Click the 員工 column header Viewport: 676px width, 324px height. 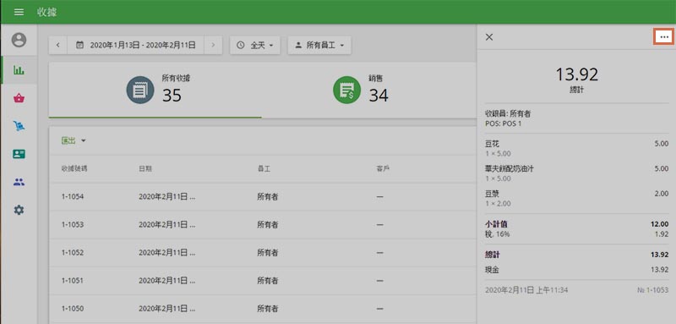264,168
